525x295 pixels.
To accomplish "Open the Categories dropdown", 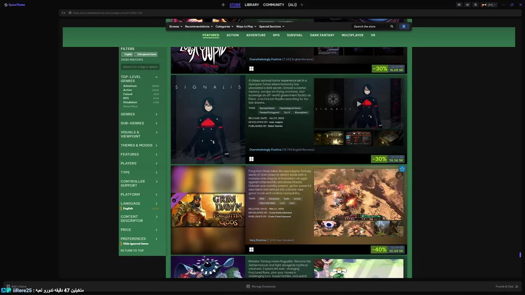I will point(224,27).
